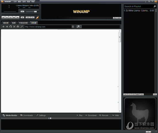The width and height of the screenshot is (158, 133).
Task: Hide the Media Monitor pane
Action: (115, 116)
